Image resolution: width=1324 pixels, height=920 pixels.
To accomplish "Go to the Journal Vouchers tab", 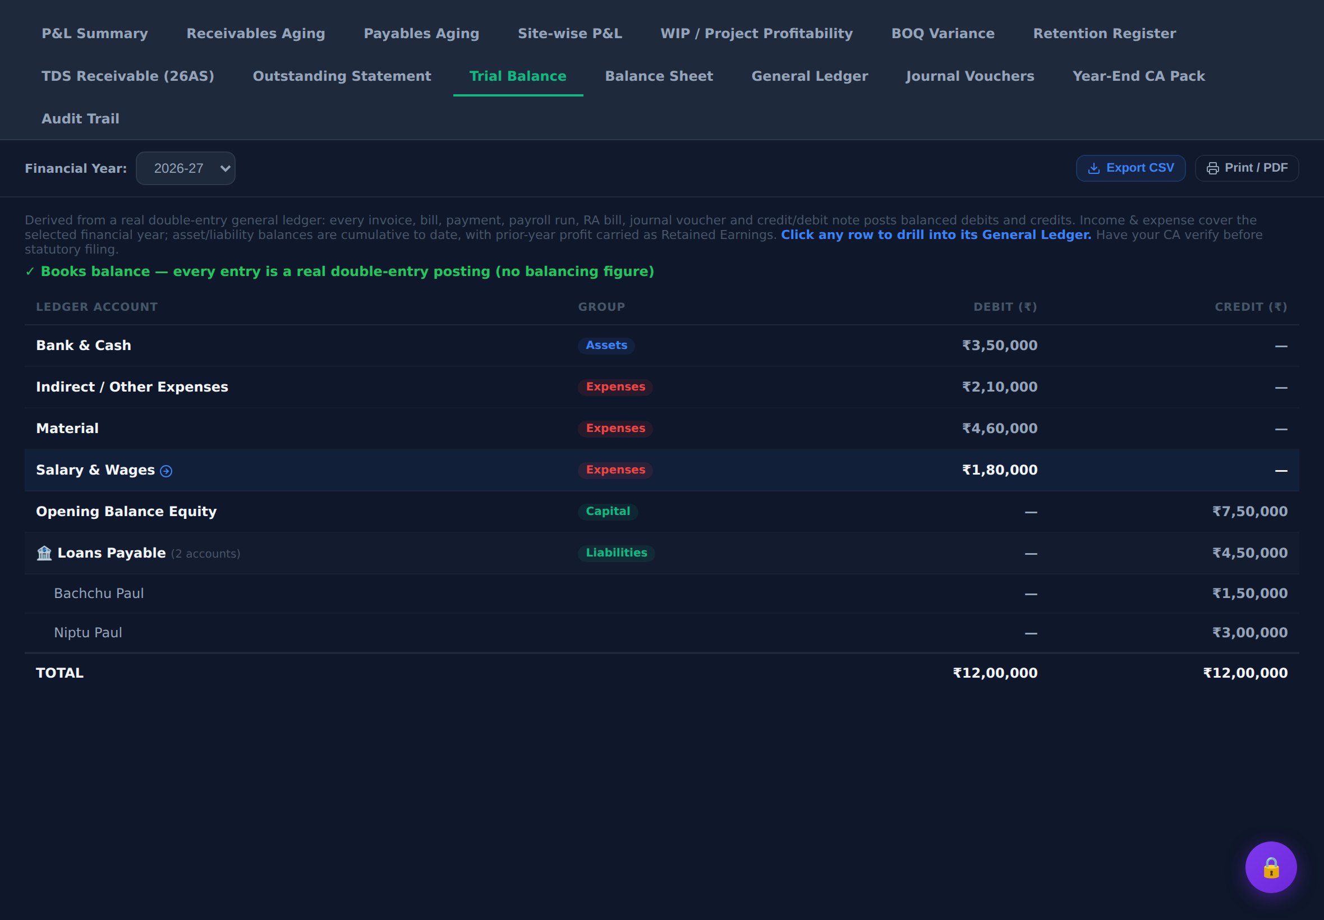I will 970,76.
